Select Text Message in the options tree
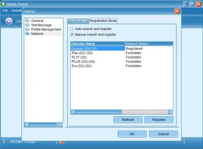Image resolution: width=203 pixels, height=149 pixels. pyautogui.click(x=41, y=25)
